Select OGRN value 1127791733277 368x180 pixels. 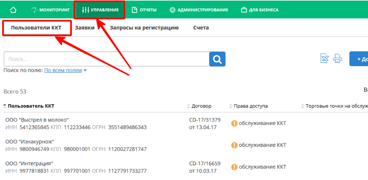(127, 171)
